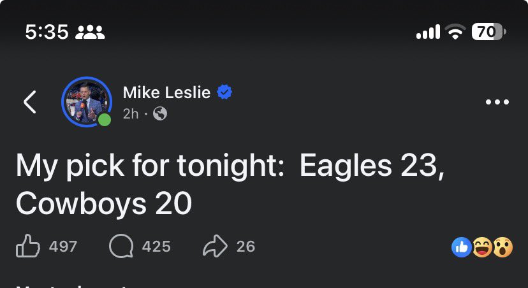Viewport: 528px width, 288px height.
Task: Tap the 26 shares count
Action: pyautogui.click(x=246, y=247)
